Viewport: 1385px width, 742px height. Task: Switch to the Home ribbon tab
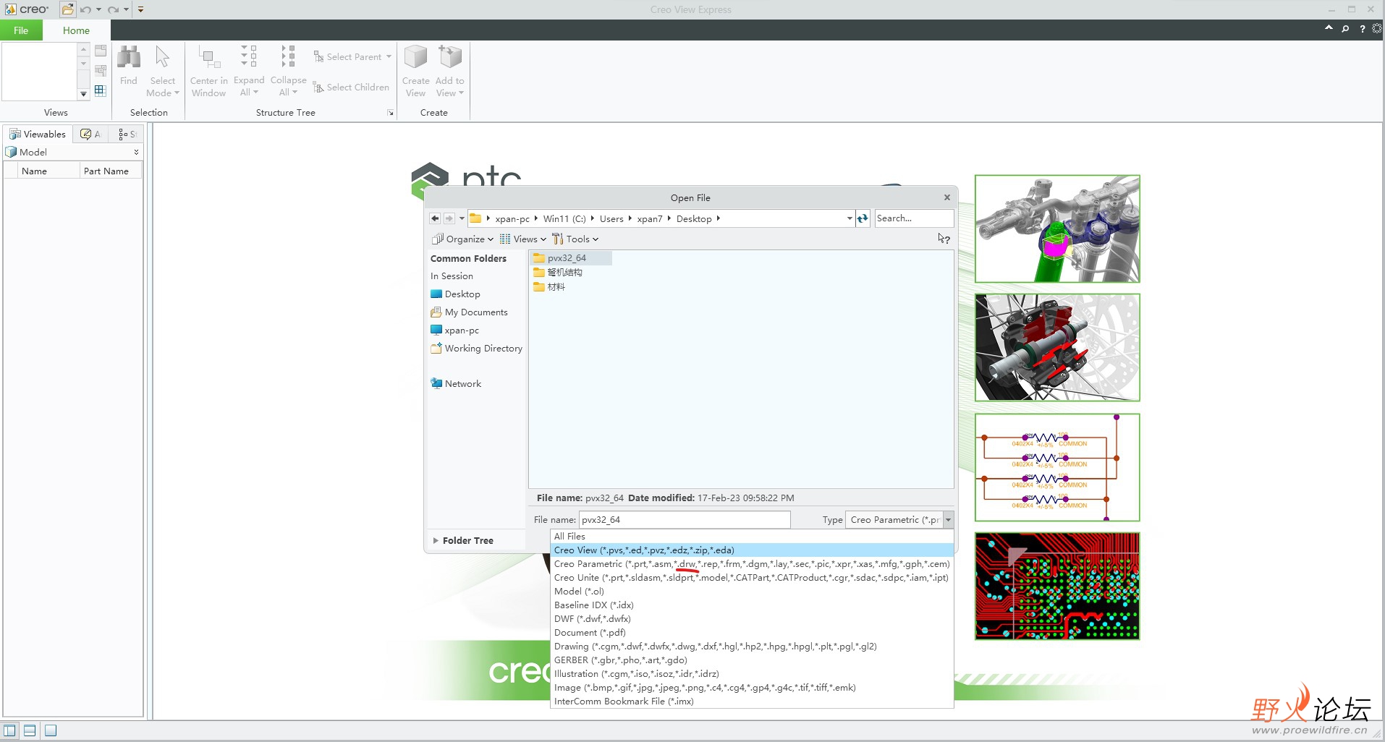(x=76, y=30)
